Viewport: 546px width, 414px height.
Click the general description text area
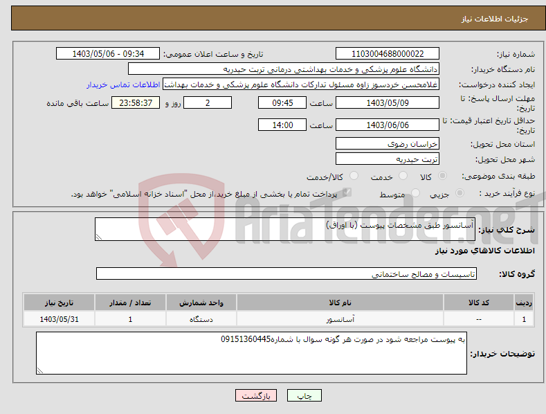pyautogui.click(x=285, y=229)
